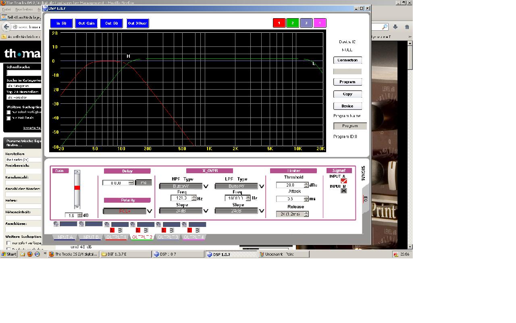Click the HPF frequency input field

click(x=181, y=198)
